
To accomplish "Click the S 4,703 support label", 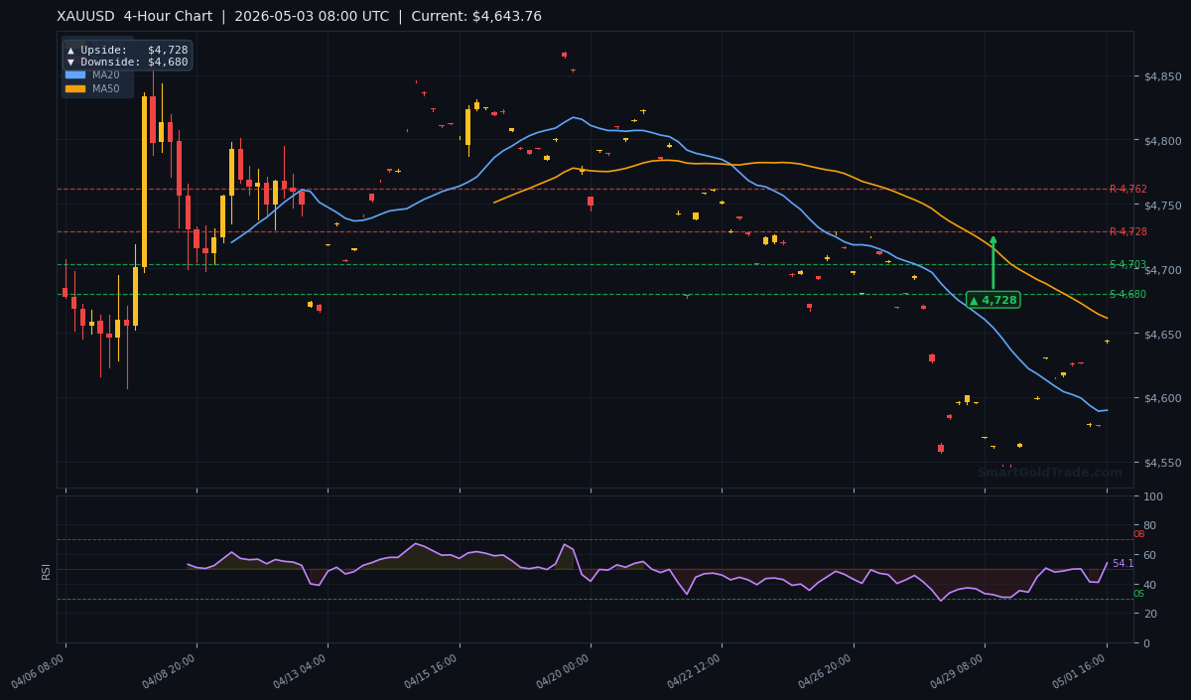I will click(x=1127, y=264).
